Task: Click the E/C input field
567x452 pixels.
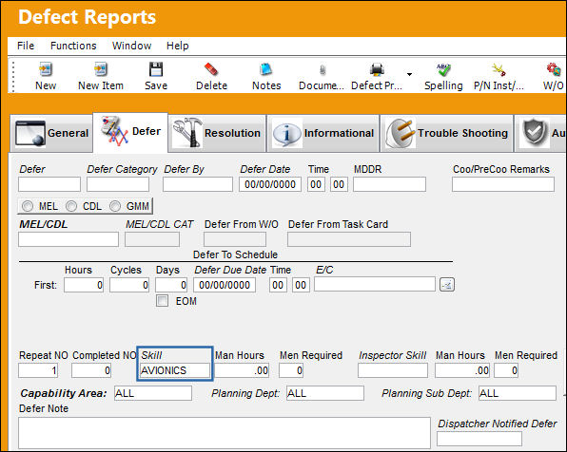Action: click(x=375, y=284)
